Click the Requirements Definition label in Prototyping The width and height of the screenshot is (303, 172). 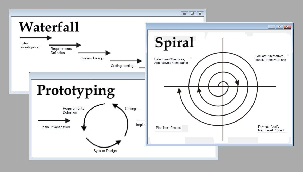coord(73,110)
